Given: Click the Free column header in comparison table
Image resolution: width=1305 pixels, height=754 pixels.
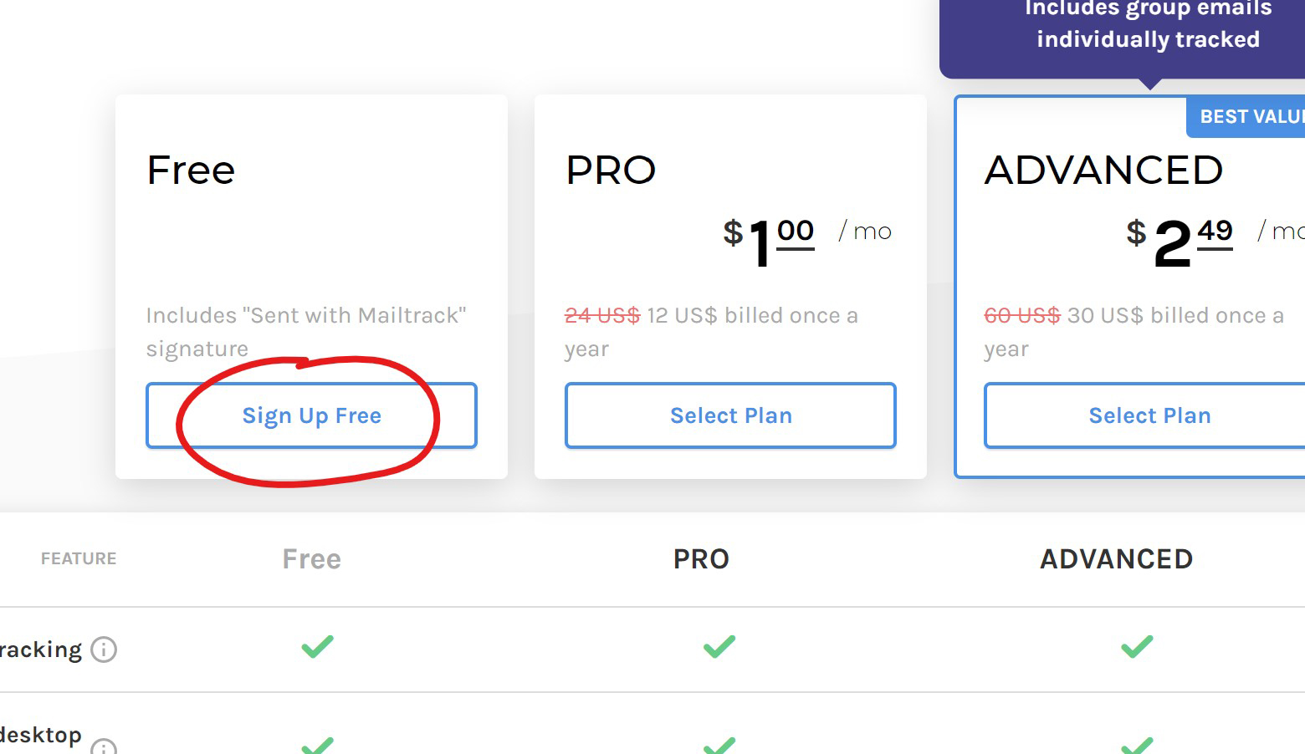Looking at the screenshot, I should (311, 558).
